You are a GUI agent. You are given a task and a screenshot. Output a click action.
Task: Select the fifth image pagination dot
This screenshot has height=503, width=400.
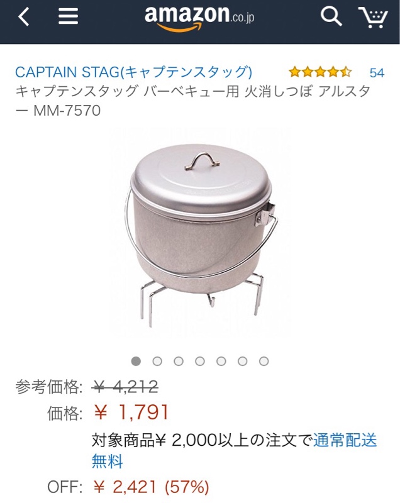click(x=221, y=361)
